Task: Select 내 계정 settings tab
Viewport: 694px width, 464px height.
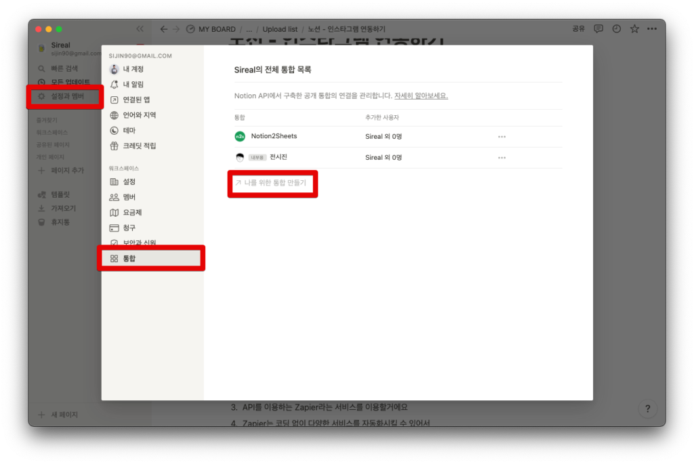Action: coord(152,69)
